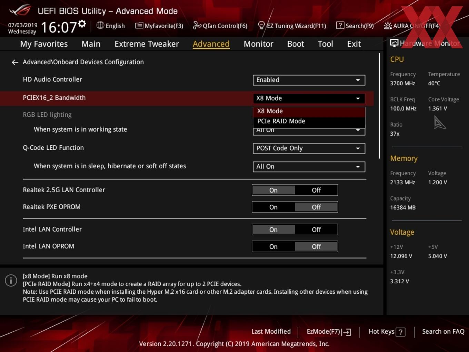The width and height of the screenshot is (469, 352).
Task: Select the HD Audio Controller label
Action: click(52, 79)
